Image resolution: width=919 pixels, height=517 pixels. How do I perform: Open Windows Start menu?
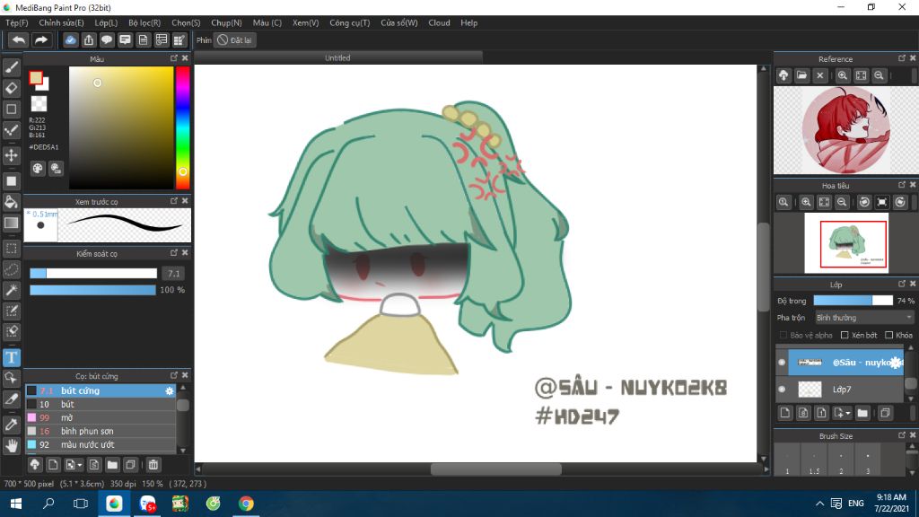click(16, 504)
